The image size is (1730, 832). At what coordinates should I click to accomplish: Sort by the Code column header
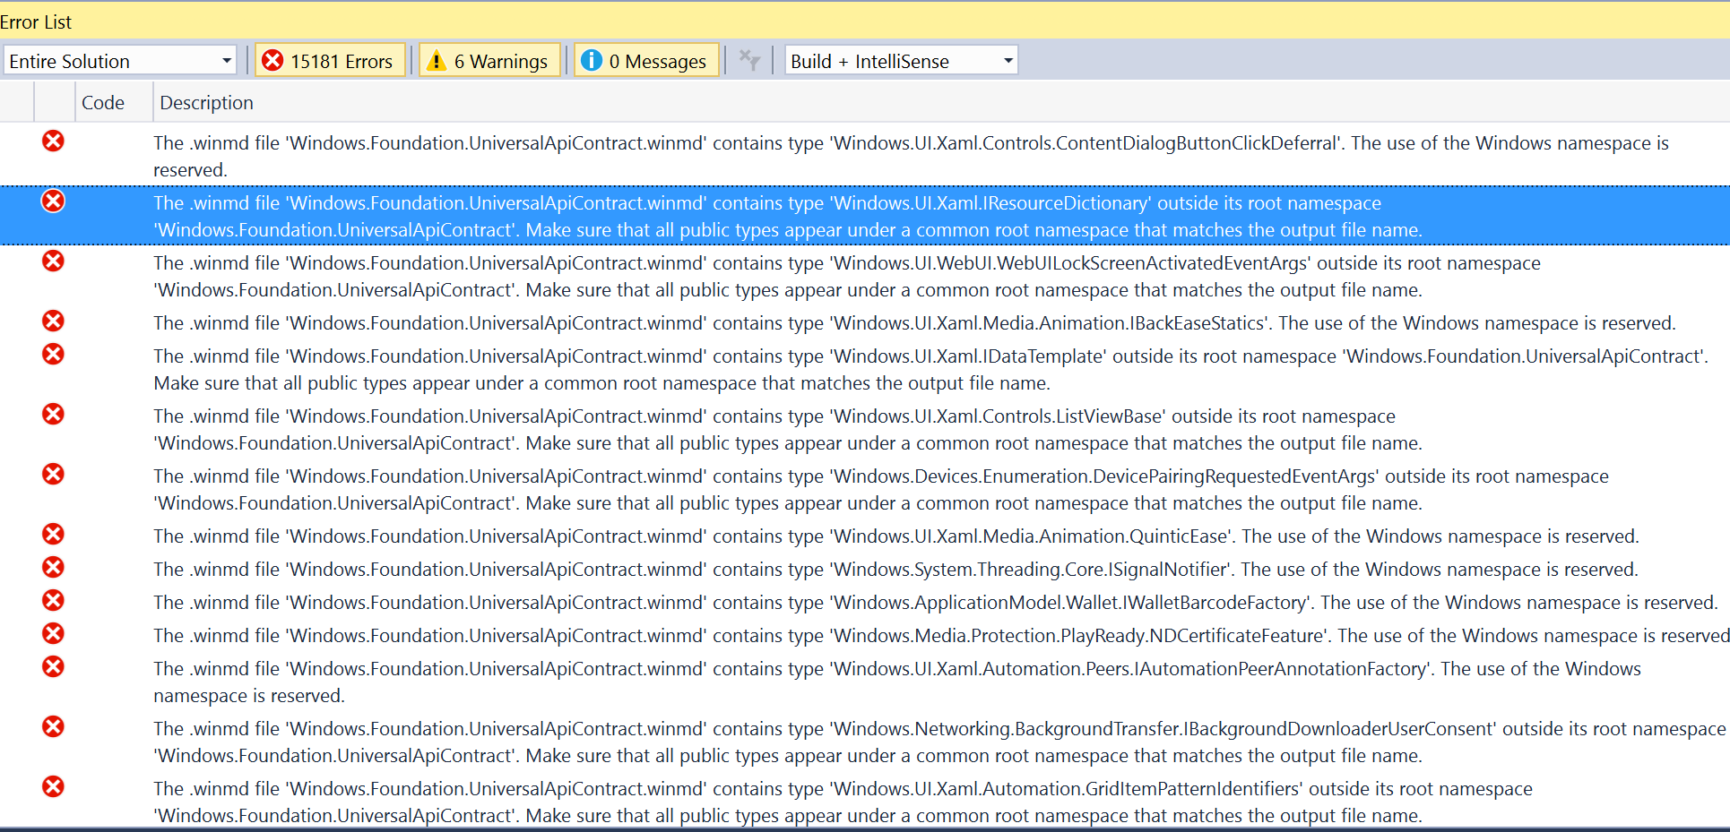click(103, 103)
